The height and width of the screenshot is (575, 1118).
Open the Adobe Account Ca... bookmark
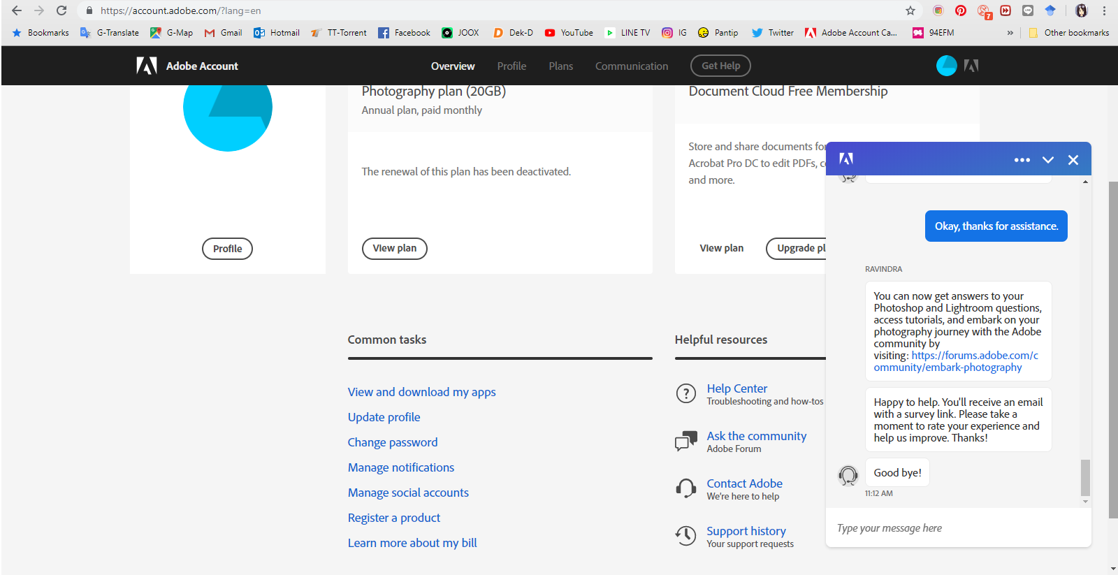[x=851, y=33]
